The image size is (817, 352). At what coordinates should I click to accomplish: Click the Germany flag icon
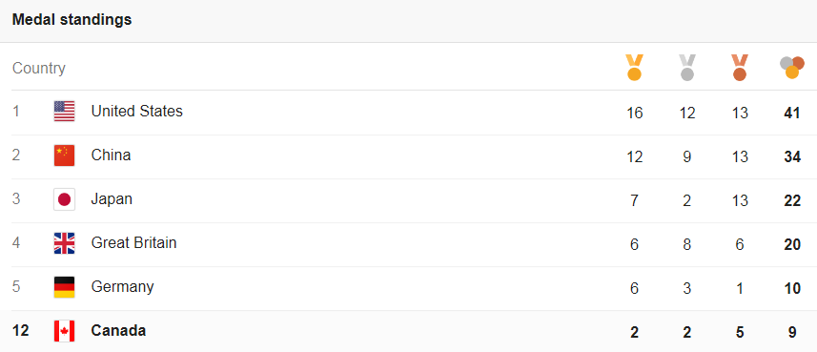64,287
